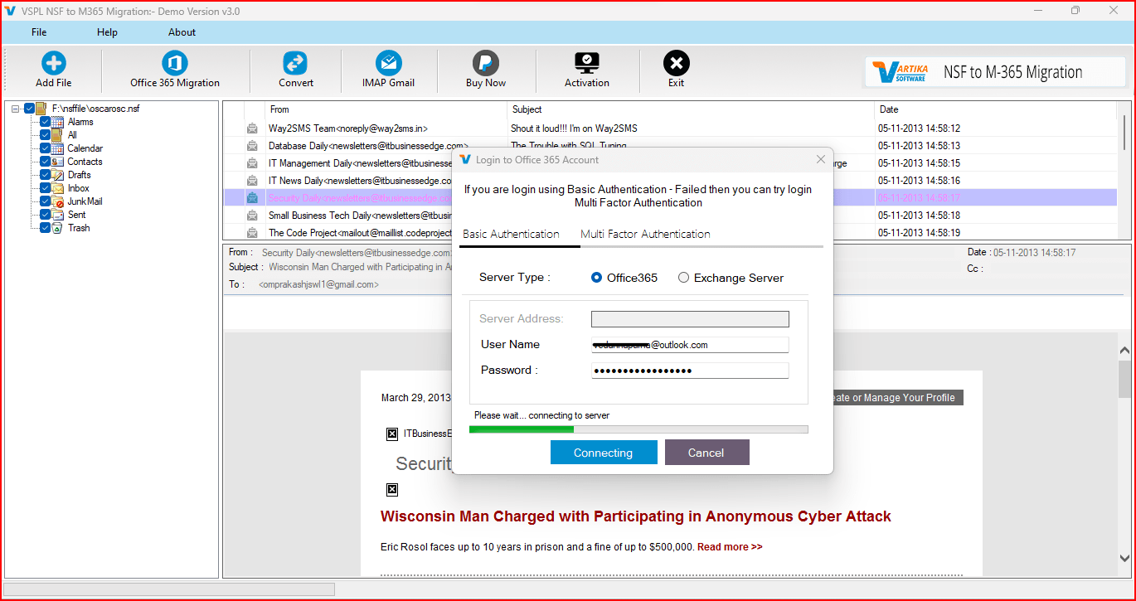The height and width of the screenshot is (601, 1136).
Task: Click the subject Shout it loud!!! I'm on Way2SMS
Action: 574,128
